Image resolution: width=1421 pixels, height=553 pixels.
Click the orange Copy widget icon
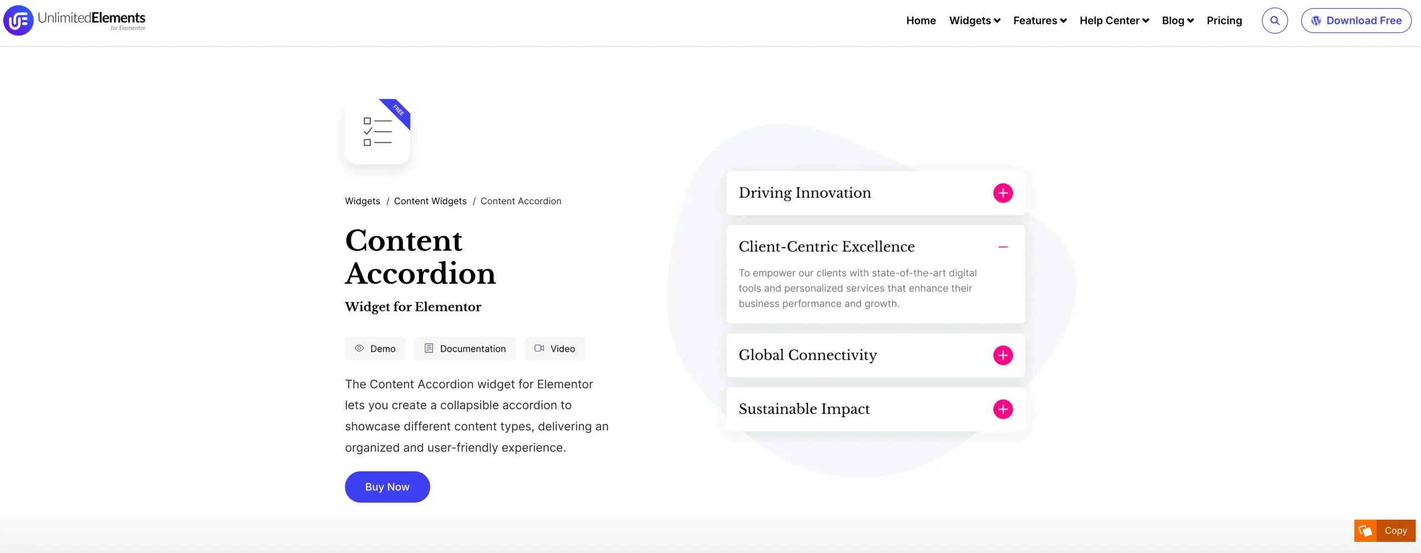pos(1365,531)
